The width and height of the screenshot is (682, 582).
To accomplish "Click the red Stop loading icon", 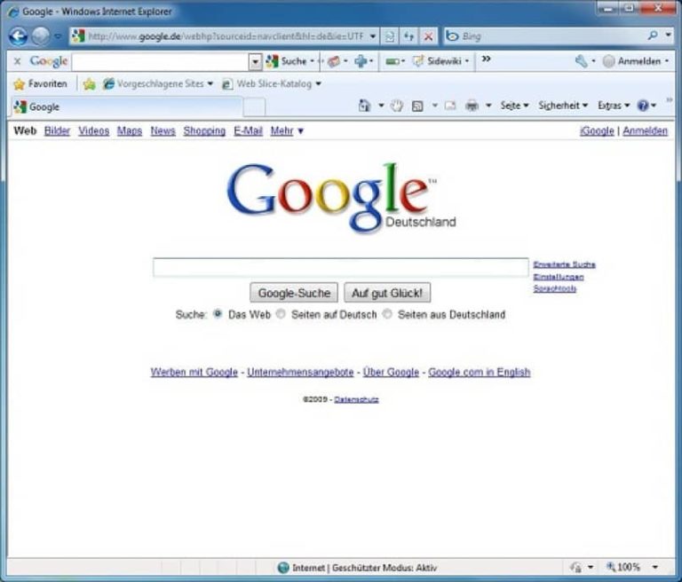I will [x=428, y=36].
